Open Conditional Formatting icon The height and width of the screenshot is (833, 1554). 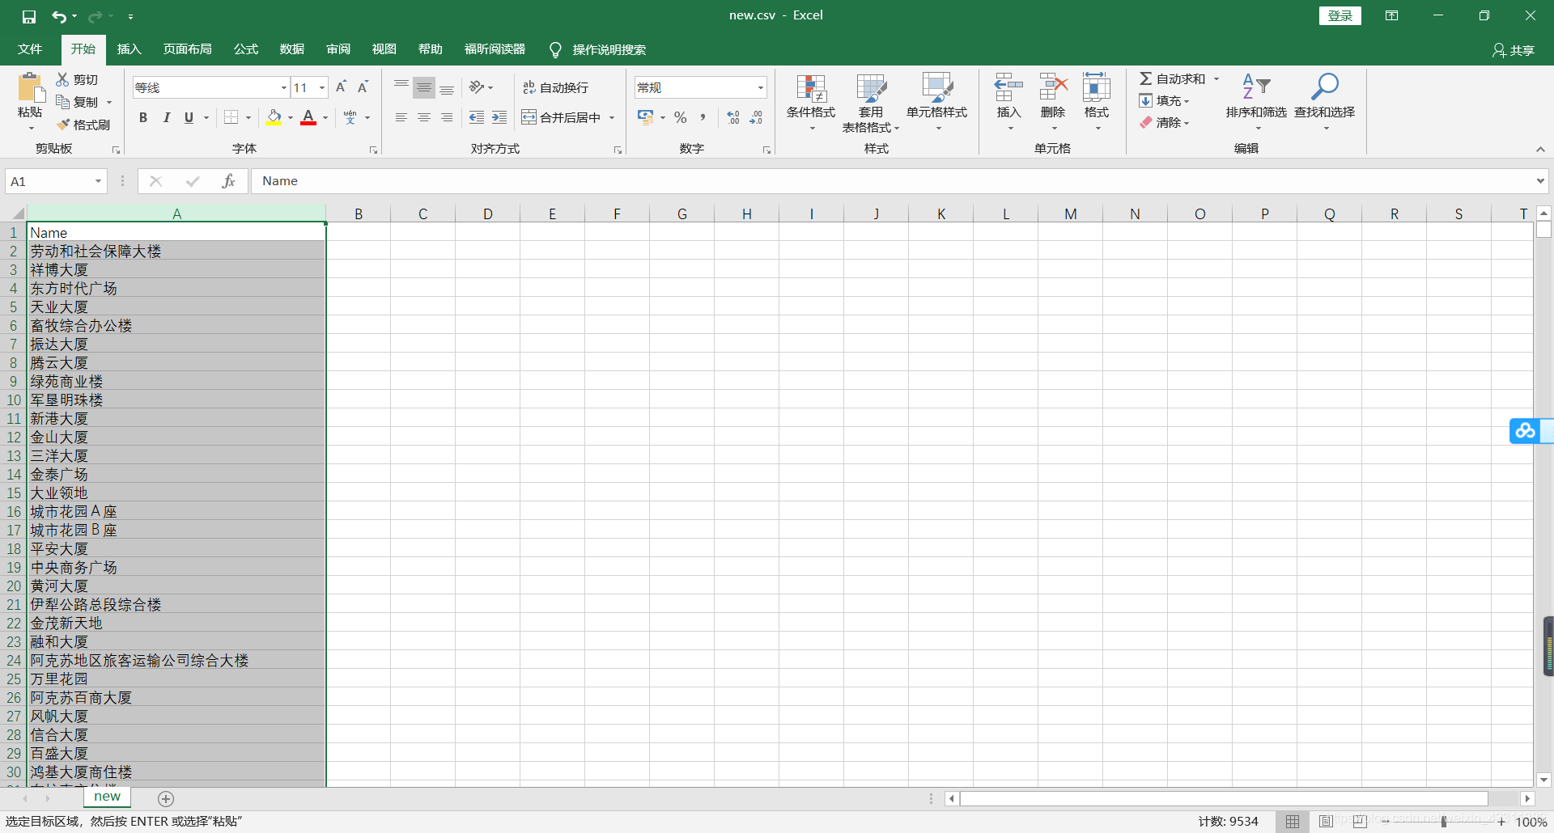click(811, 88)
